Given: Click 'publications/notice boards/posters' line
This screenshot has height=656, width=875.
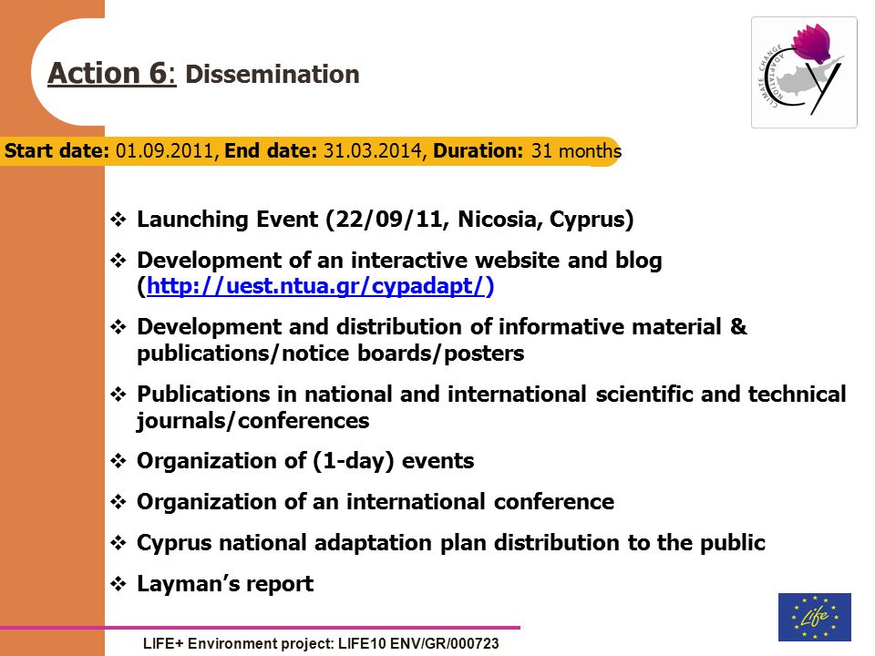Looking at the screenshot, I should [x=330, y=354].
